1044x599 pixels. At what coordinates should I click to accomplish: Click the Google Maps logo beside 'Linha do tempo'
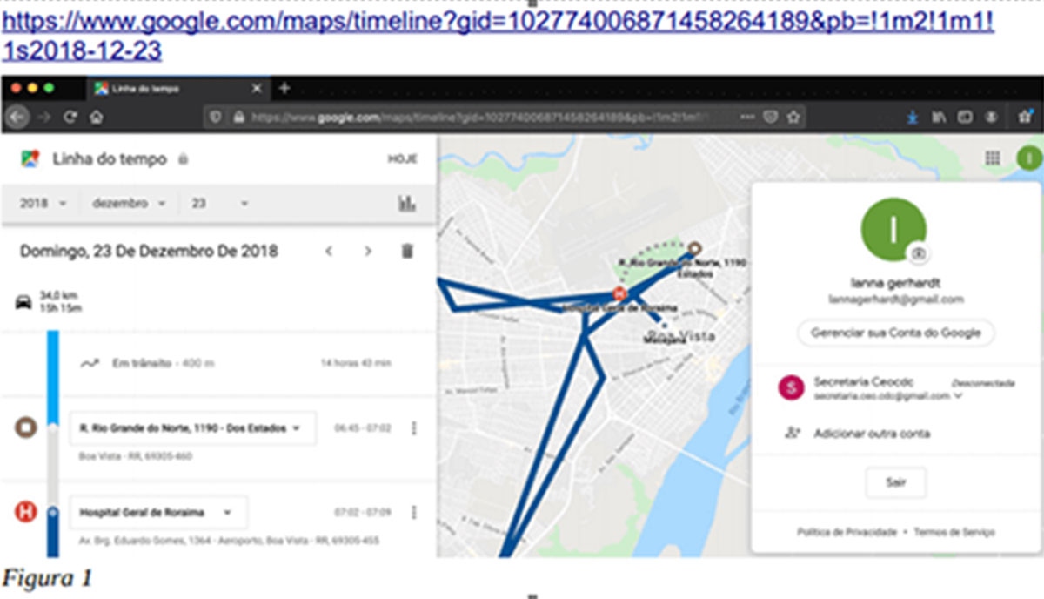[30, 158]
